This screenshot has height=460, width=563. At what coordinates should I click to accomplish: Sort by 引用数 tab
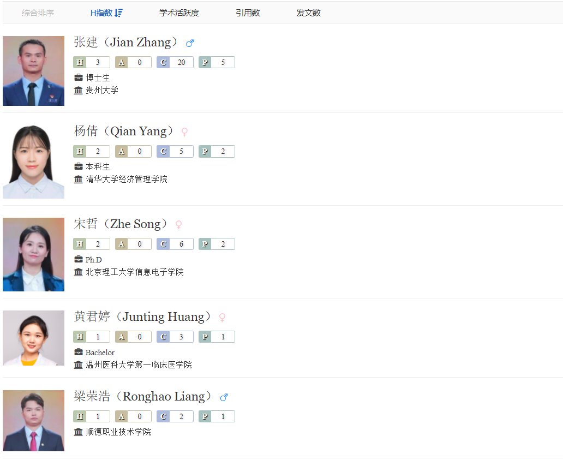tap(248, 13)
